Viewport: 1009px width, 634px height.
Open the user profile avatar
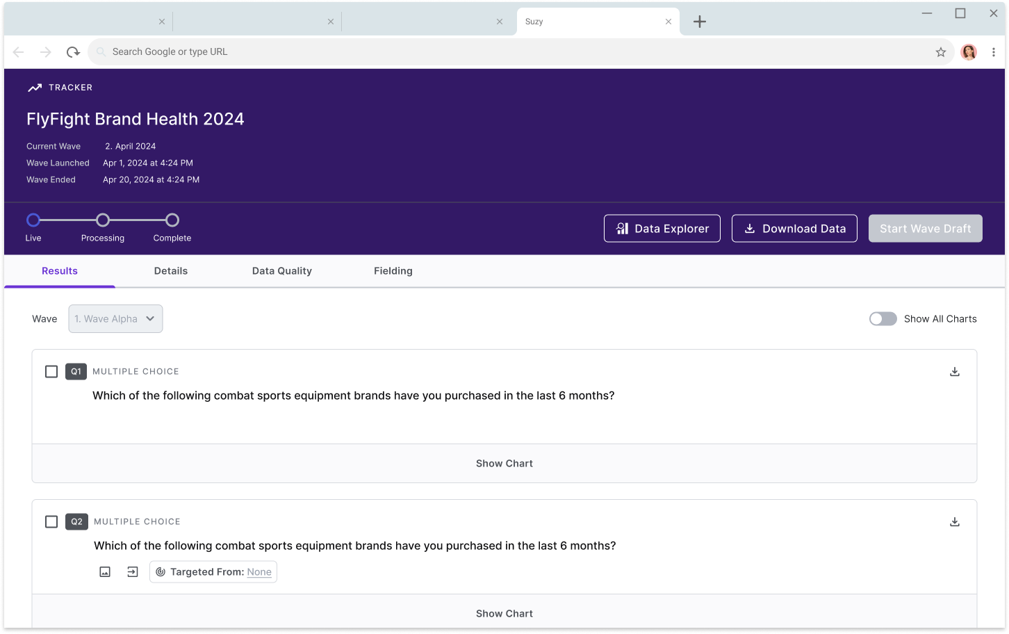[969, 52]
